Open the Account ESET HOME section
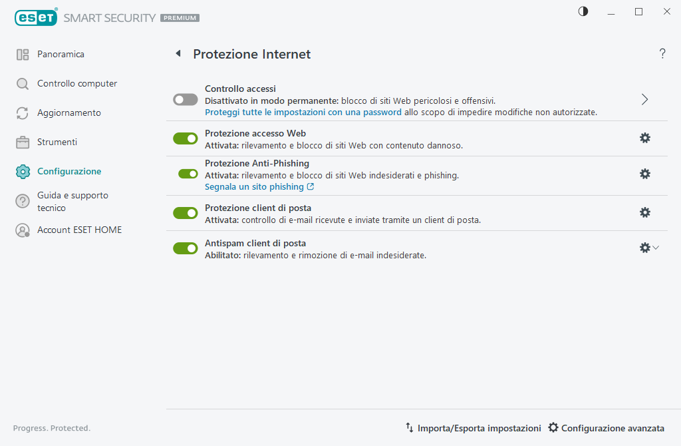The height and width of the screenshot is (446, 681). point(80,229)
